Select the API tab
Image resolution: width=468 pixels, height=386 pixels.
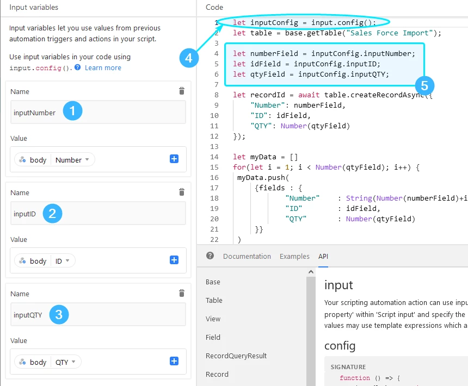tap(323, 257)
